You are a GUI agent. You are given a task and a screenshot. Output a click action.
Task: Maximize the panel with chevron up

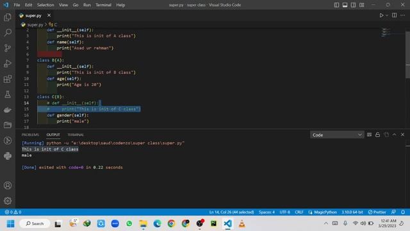pos(395,135)
